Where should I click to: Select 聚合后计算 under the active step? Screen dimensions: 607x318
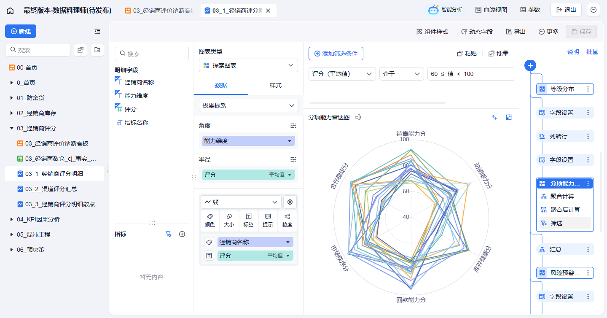[565, 210]
